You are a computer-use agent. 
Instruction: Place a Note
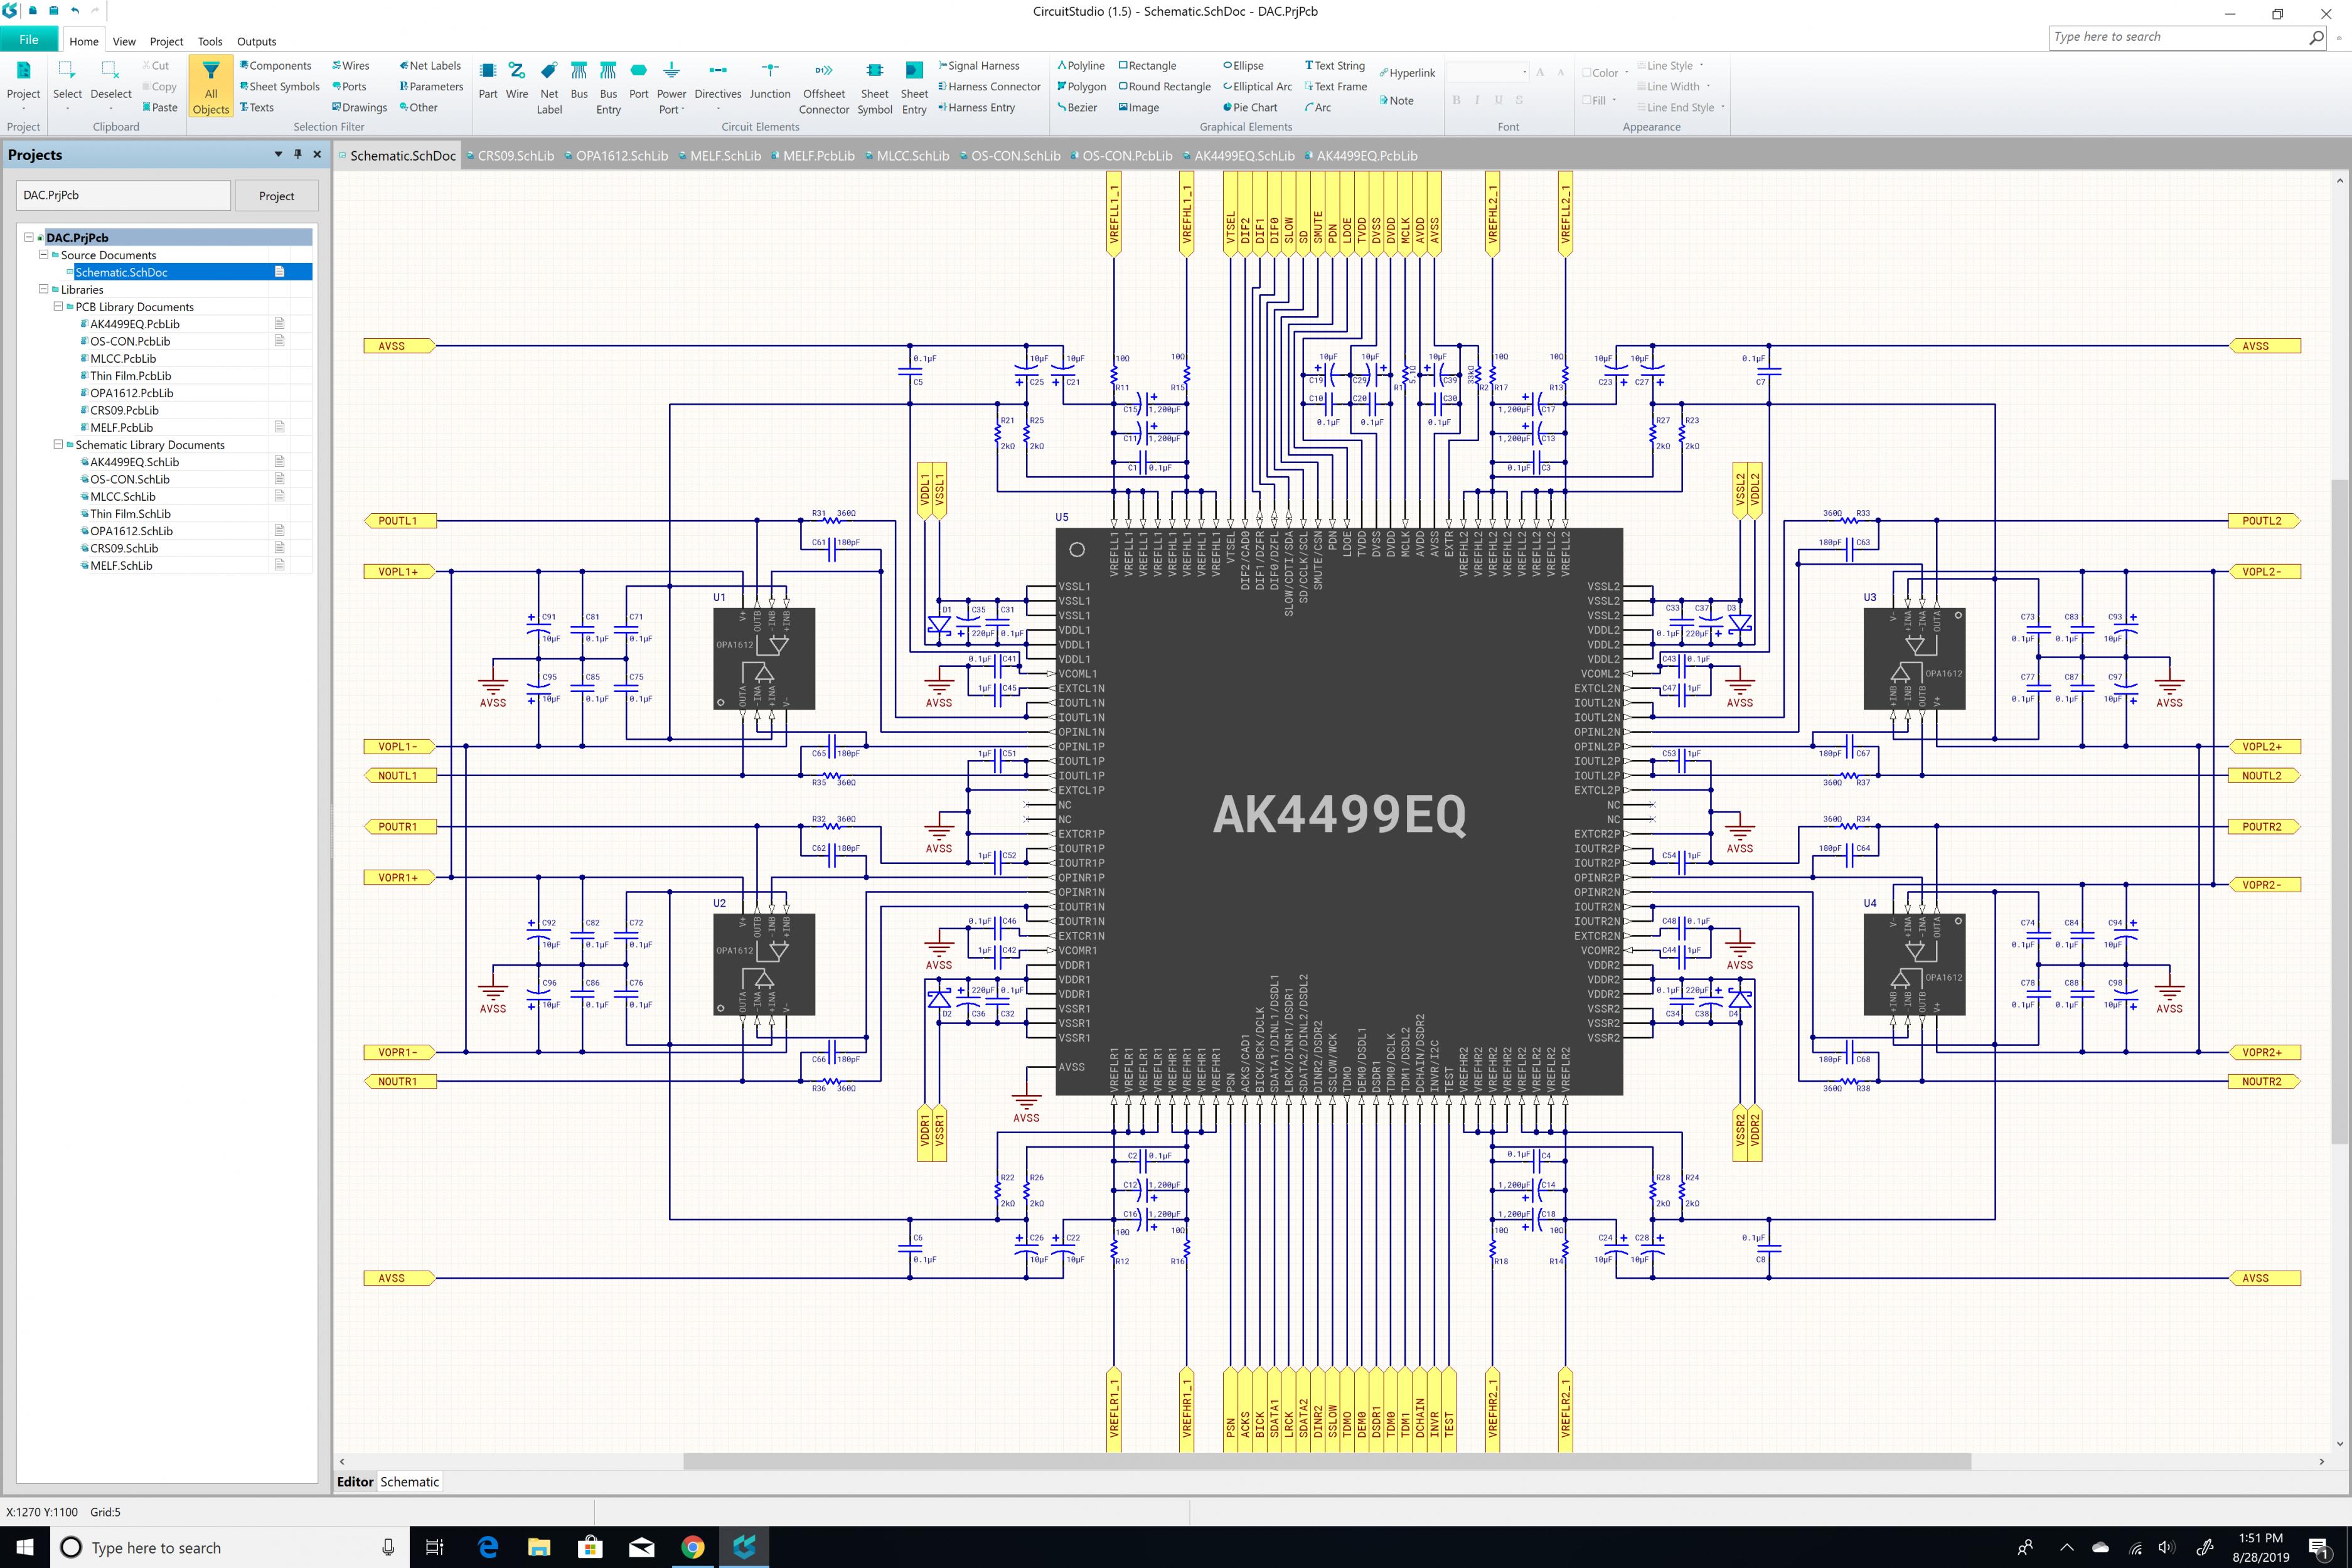point(1396,100)
